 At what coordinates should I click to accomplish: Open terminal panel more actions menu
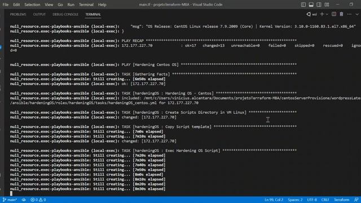(x=349, y=14)
